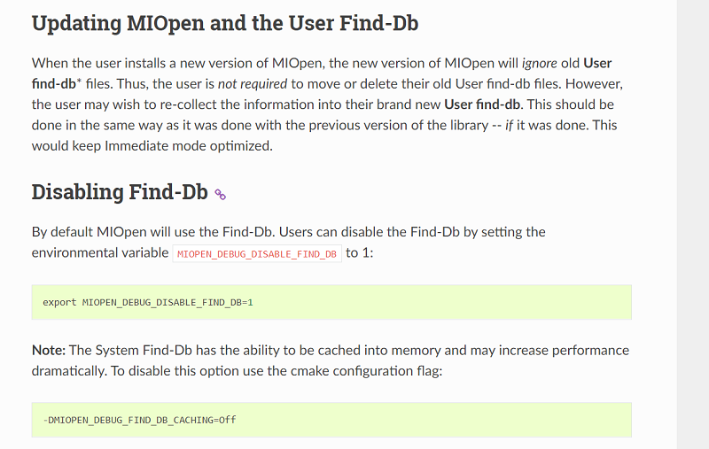Click the italic word 'ignore'

pyautogui.click(x=540, y=63)
